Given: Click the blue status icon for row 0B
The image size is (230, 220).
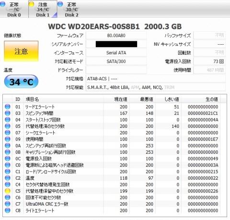Looking at the screenshot, I should (8, 152).
